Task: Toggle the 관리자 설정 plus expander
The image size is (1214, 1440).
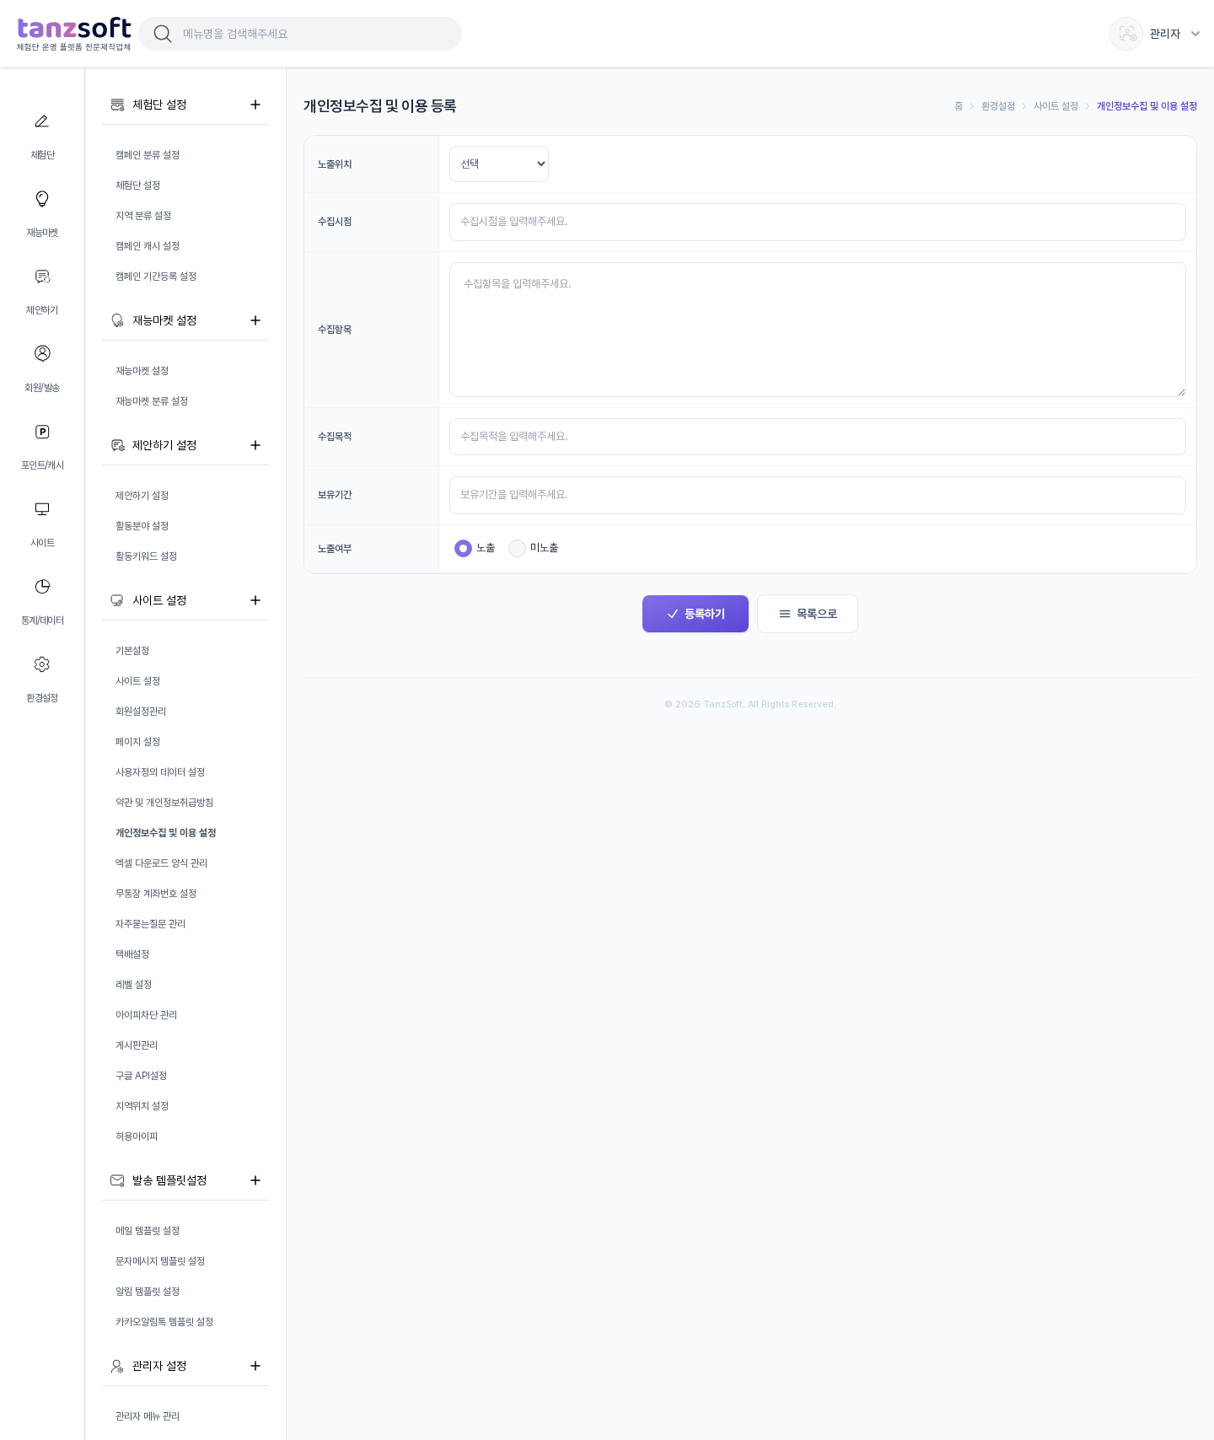Action: [255, 1366]
